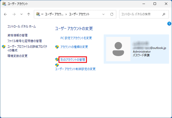Click shield icon above ユーザー アカウント制御設定の変更
172x118 pixels.
[57, 65]
